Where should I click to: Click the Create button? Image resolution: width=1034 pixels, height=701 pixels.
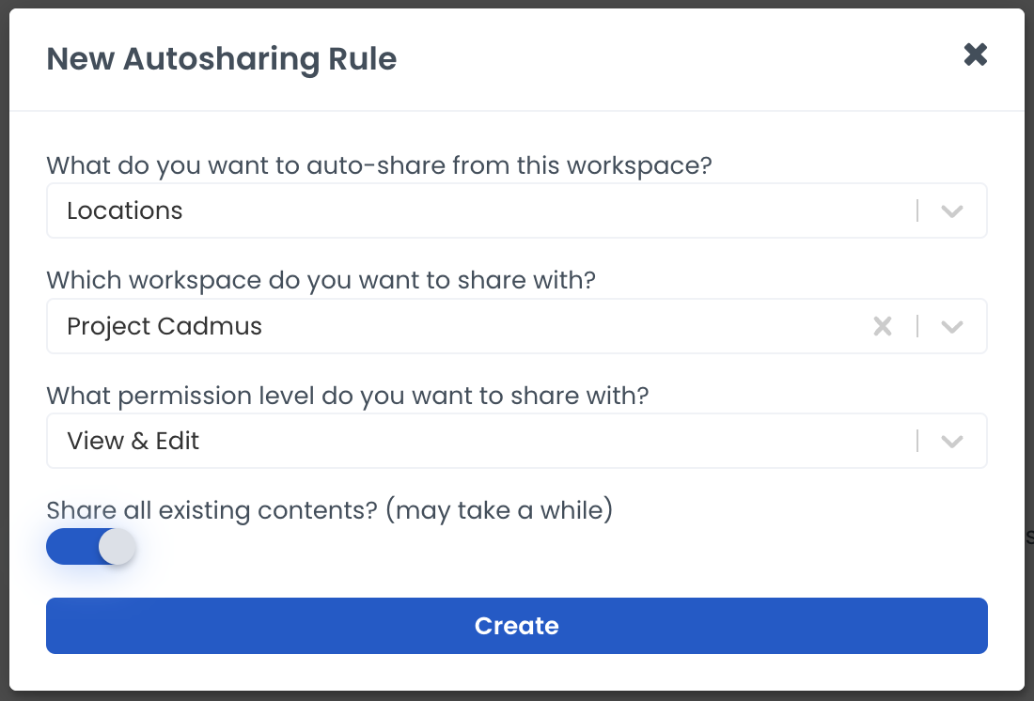point(516,626)
